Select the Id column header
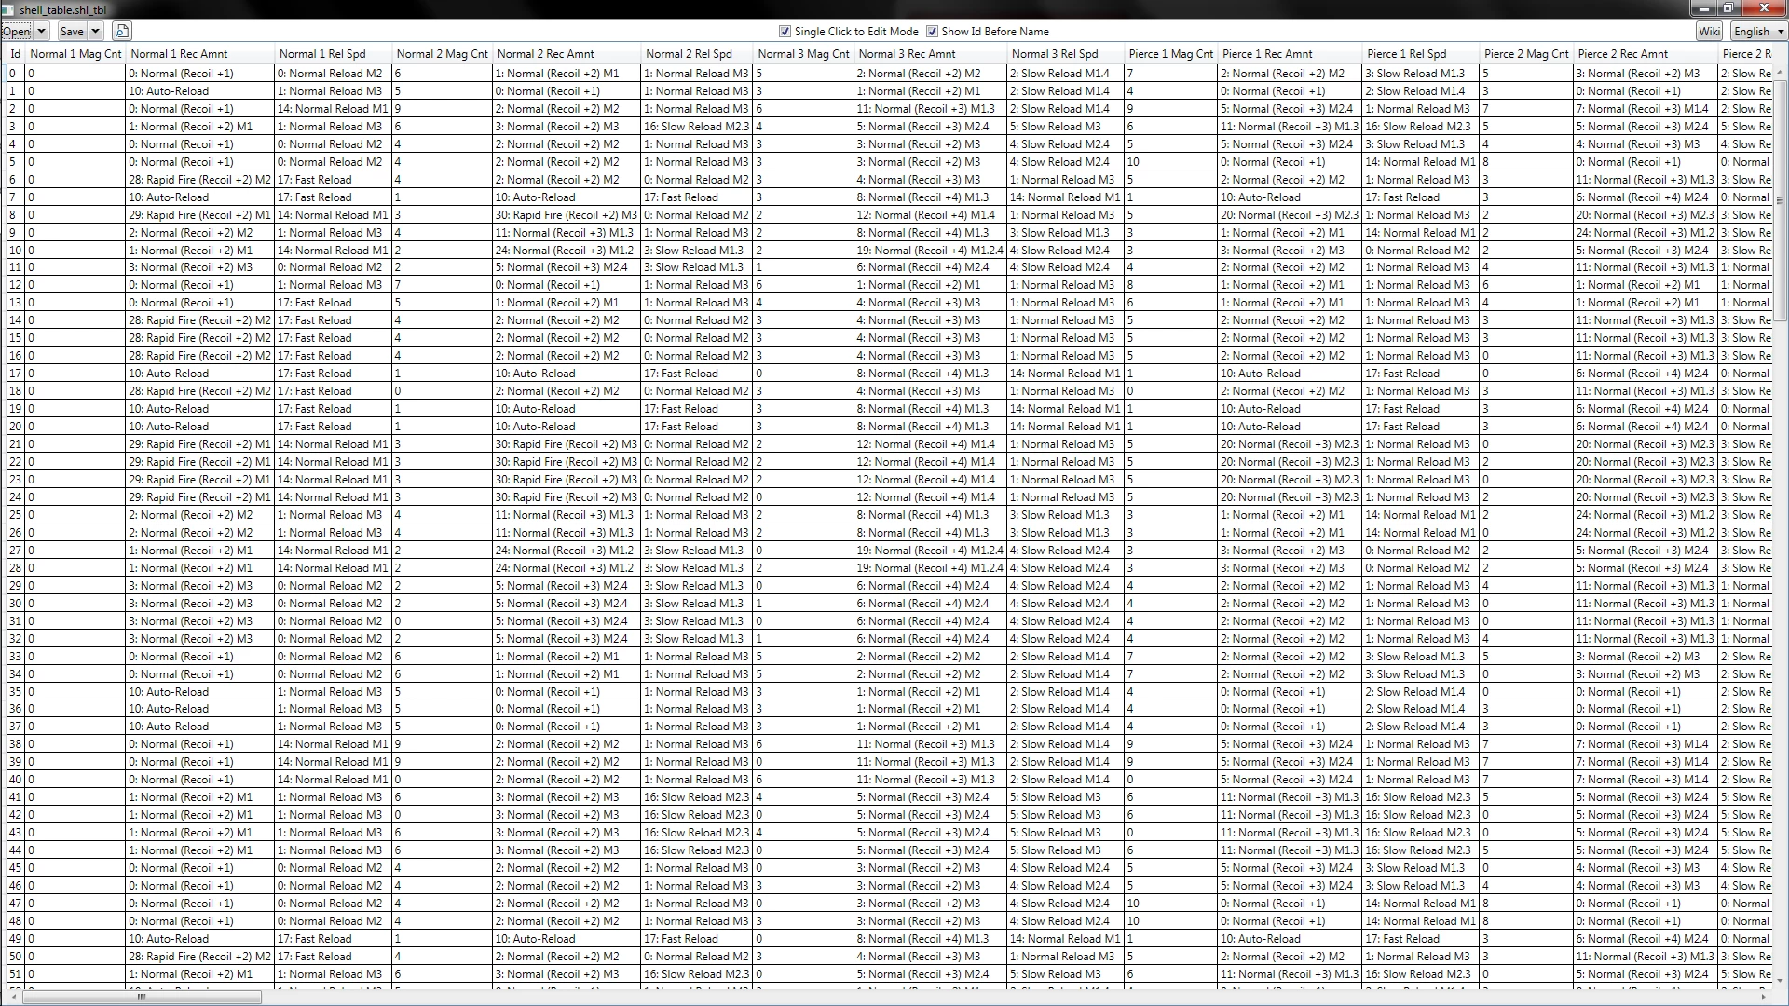Screen dimensions: 1789x1006 [x=15, y=54]
